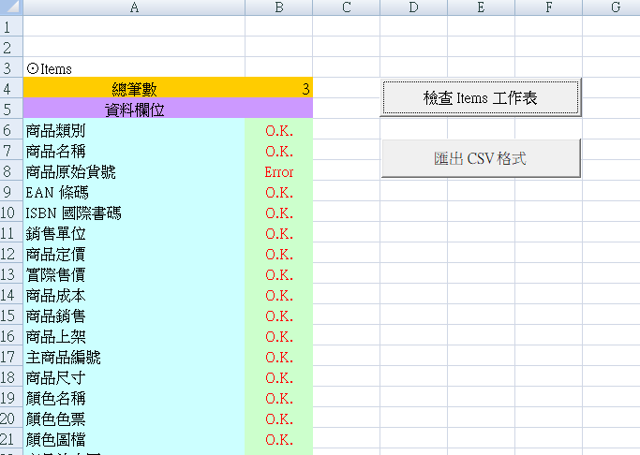Select the 資料欄位 header cell
The width and height of the screenshot is (640, 455).
click(x=134, y=109)
